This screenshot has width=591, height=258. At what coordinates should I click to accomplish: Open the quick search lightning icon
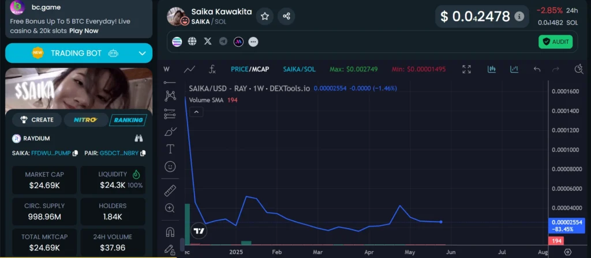click(x=578, y=69)
